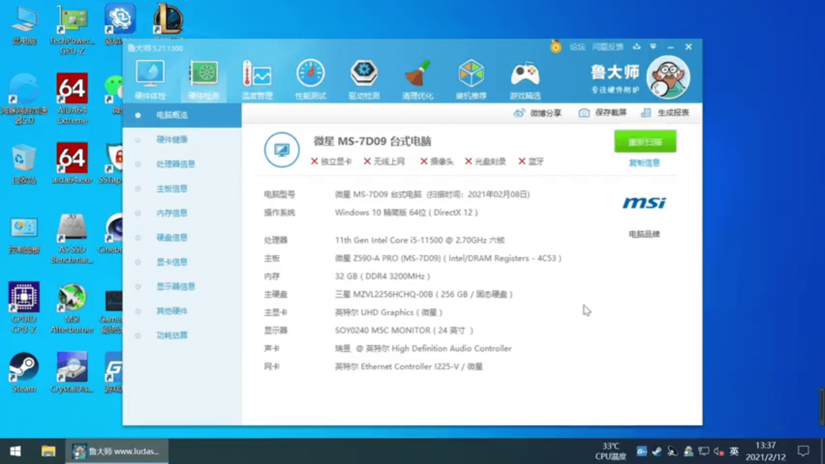825x464 pixels.
Task: Click the processor value 11th Gen Intel Core i5-11500
Action: tap(420, 240)
